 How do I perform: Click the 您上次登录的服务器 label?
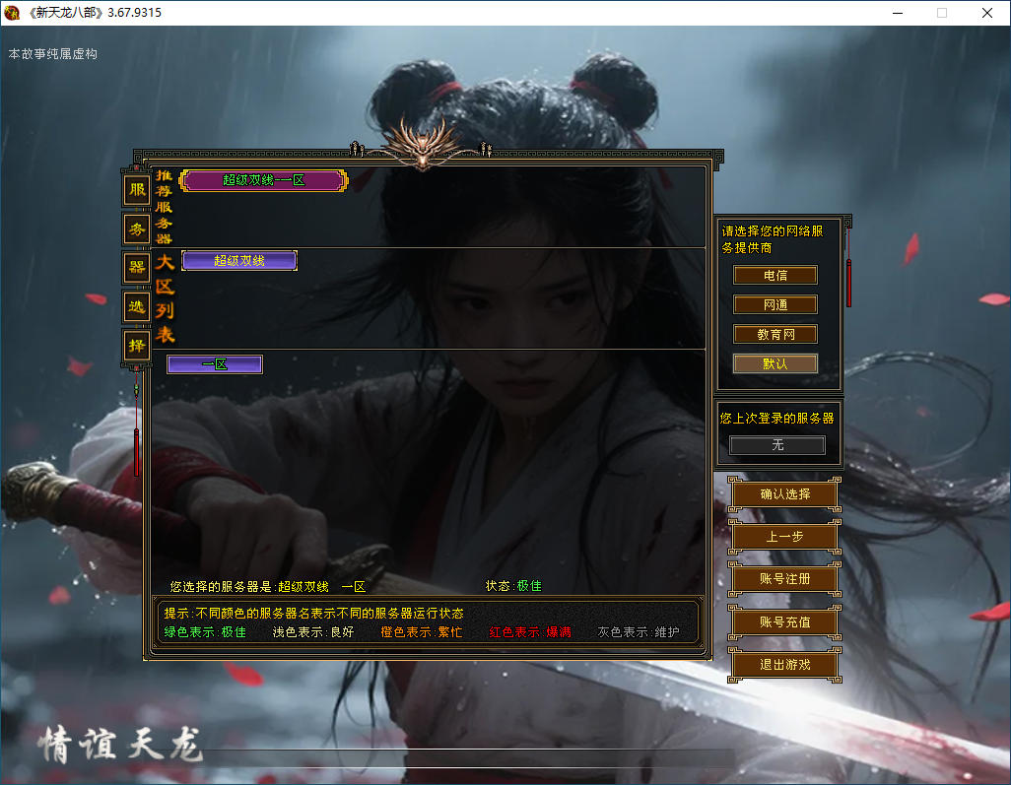tap(776, 419)
